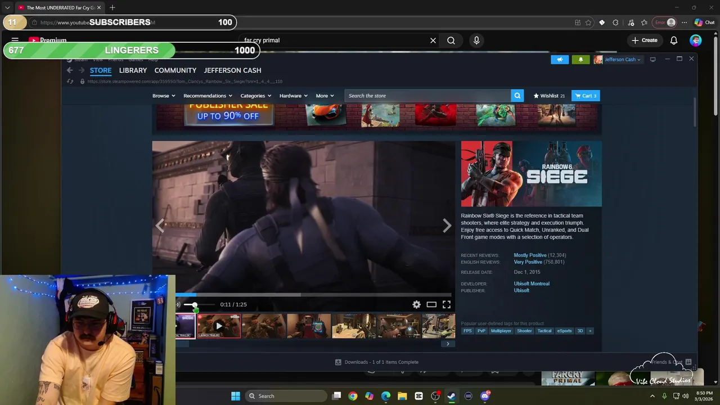The image size is (720, 405).
Task: Expand Recommendations dropdown
Action: tap(208, 96)
